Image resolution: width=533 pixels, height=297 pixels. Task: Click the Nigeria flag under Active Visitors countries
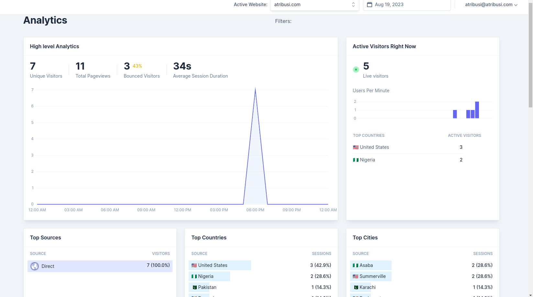(x=355, y=159)
